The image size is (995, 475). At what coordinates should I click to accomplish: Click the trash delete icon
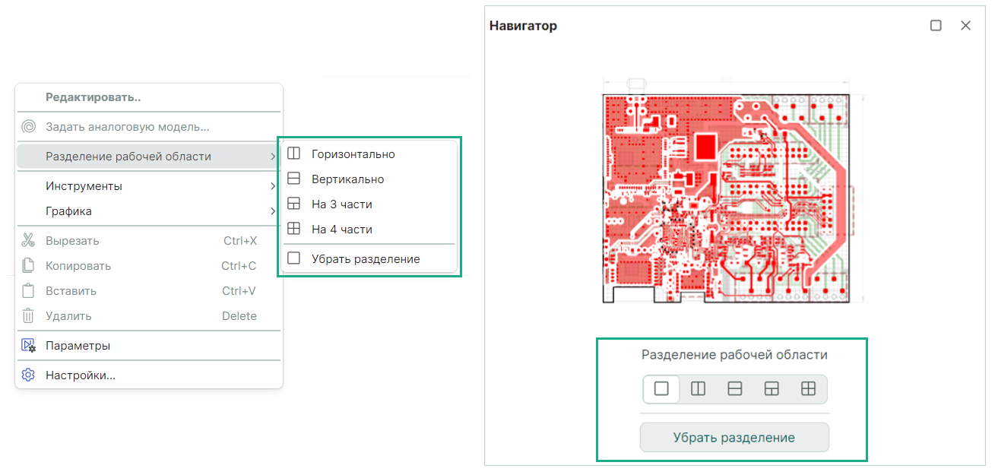[x=29, y=316]
